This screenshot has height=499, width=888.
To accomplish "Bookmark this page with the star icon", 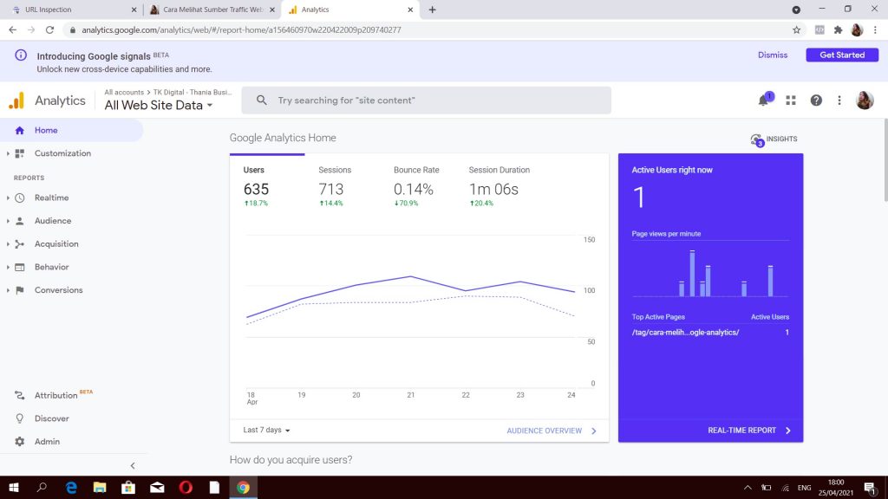I will point(796,30).
